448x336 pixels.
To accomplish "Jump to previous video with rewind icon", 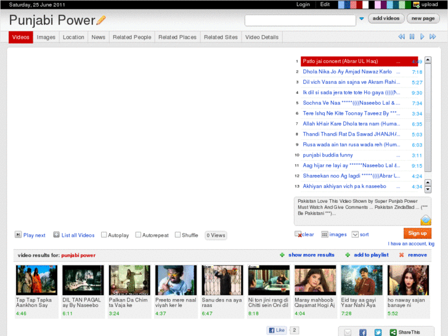I will [x=401, y=36].
